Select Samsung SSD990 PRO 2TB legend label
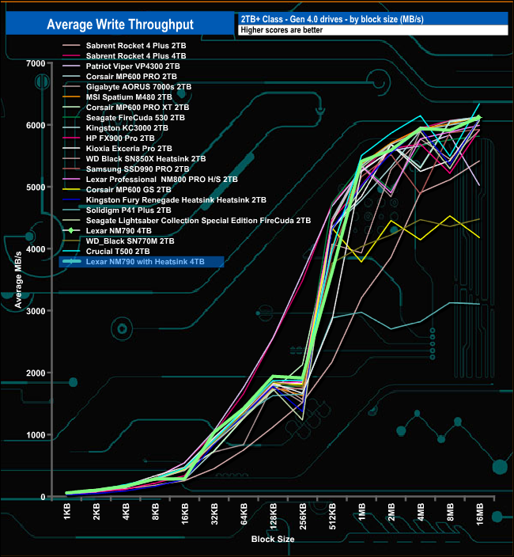The image size is (514, 557). (138, 169)
